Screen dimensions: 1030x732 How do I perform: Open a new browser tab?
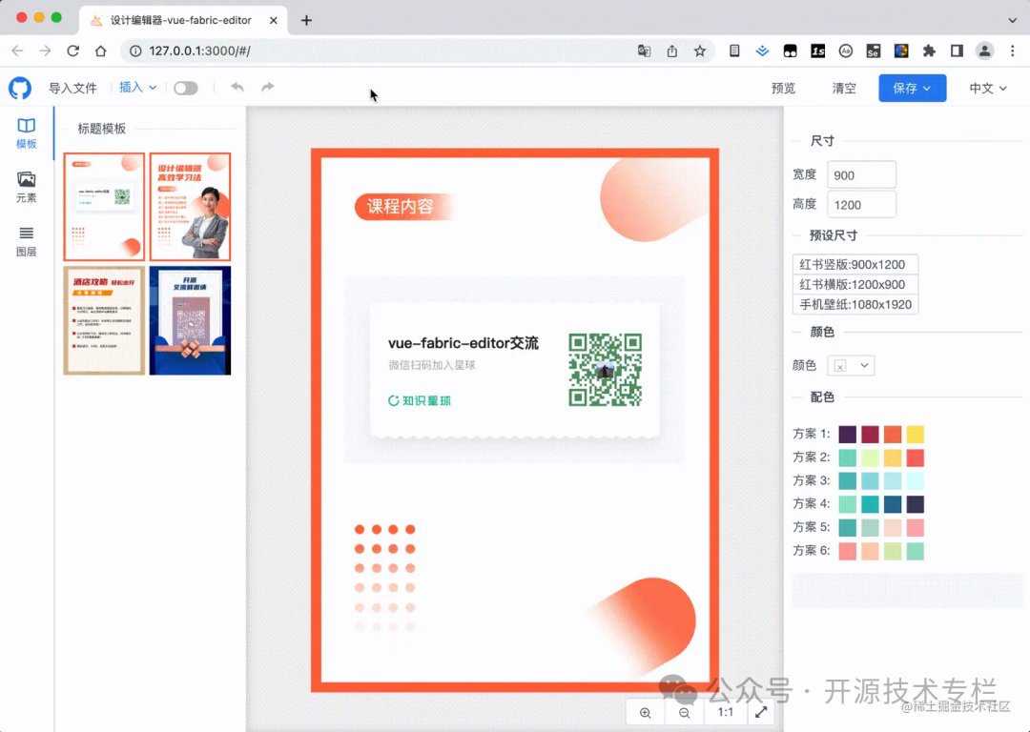click(x=306, y=20)
